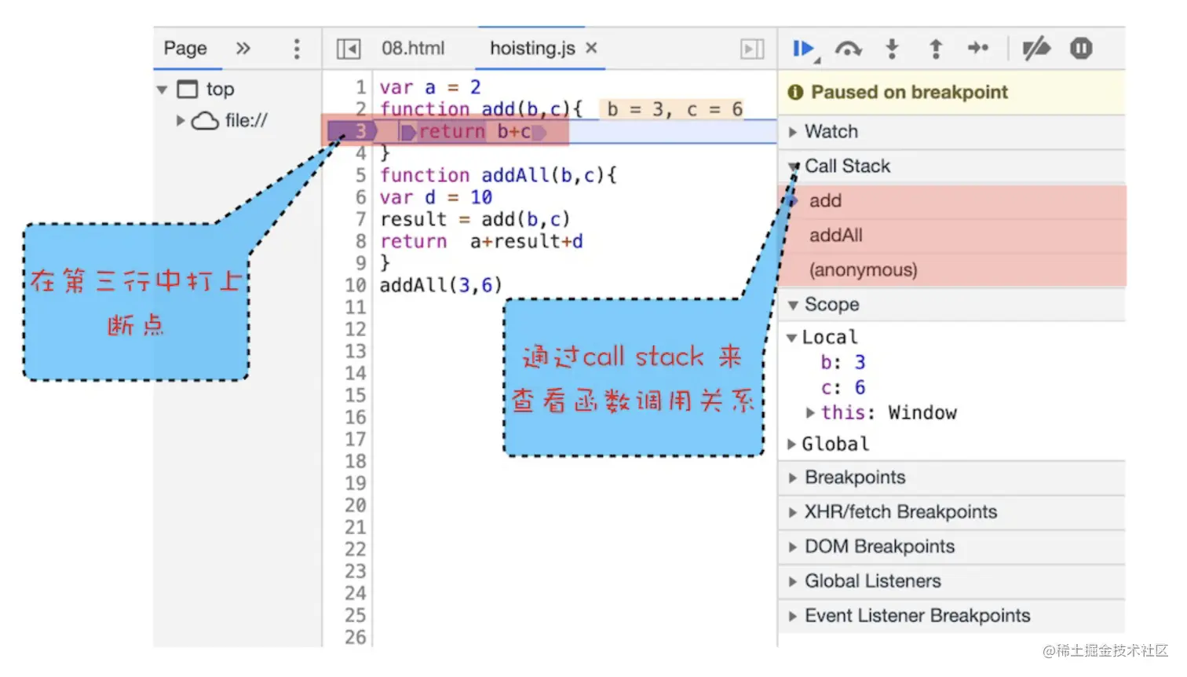1187x677 pixels.
Task: Open more tabs chevron next to Page
Action: point(243,49)
